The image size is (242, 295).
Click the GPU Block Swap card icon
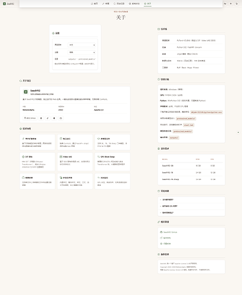coord(99,157)
